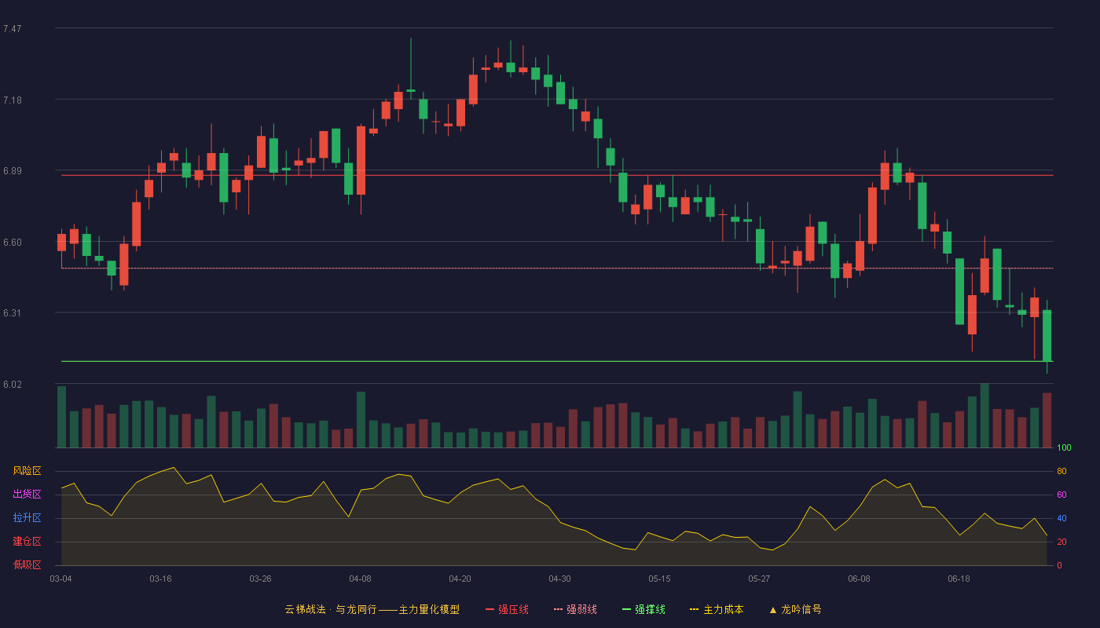Toggle the dashed pink 强弱线 legend marker

tap(559, 609)
